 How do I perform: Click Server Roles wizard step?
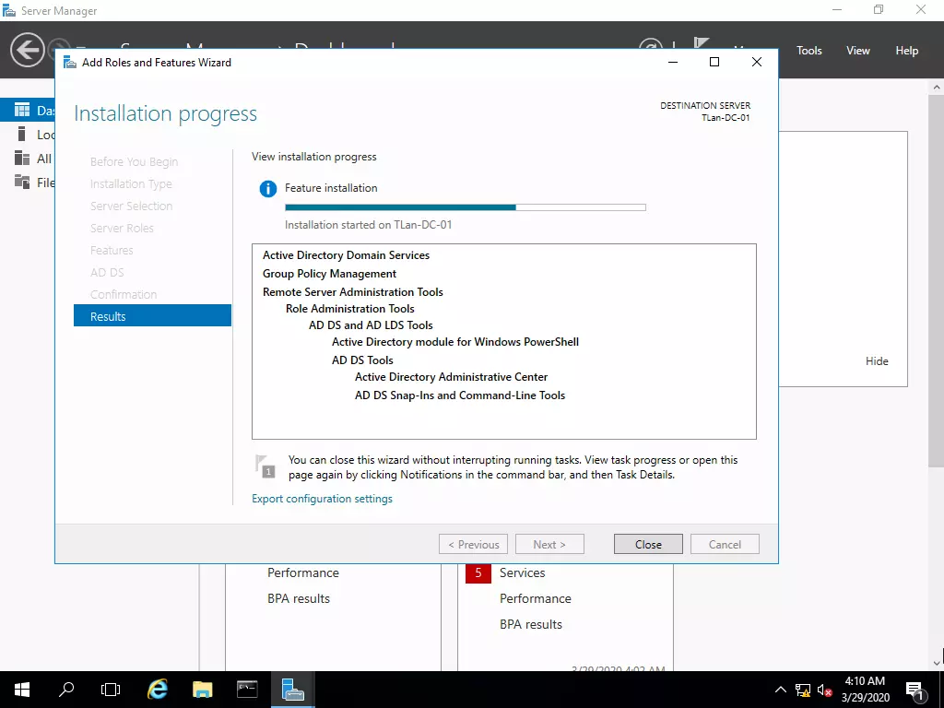pyautogui.click(x=123, y=229)
